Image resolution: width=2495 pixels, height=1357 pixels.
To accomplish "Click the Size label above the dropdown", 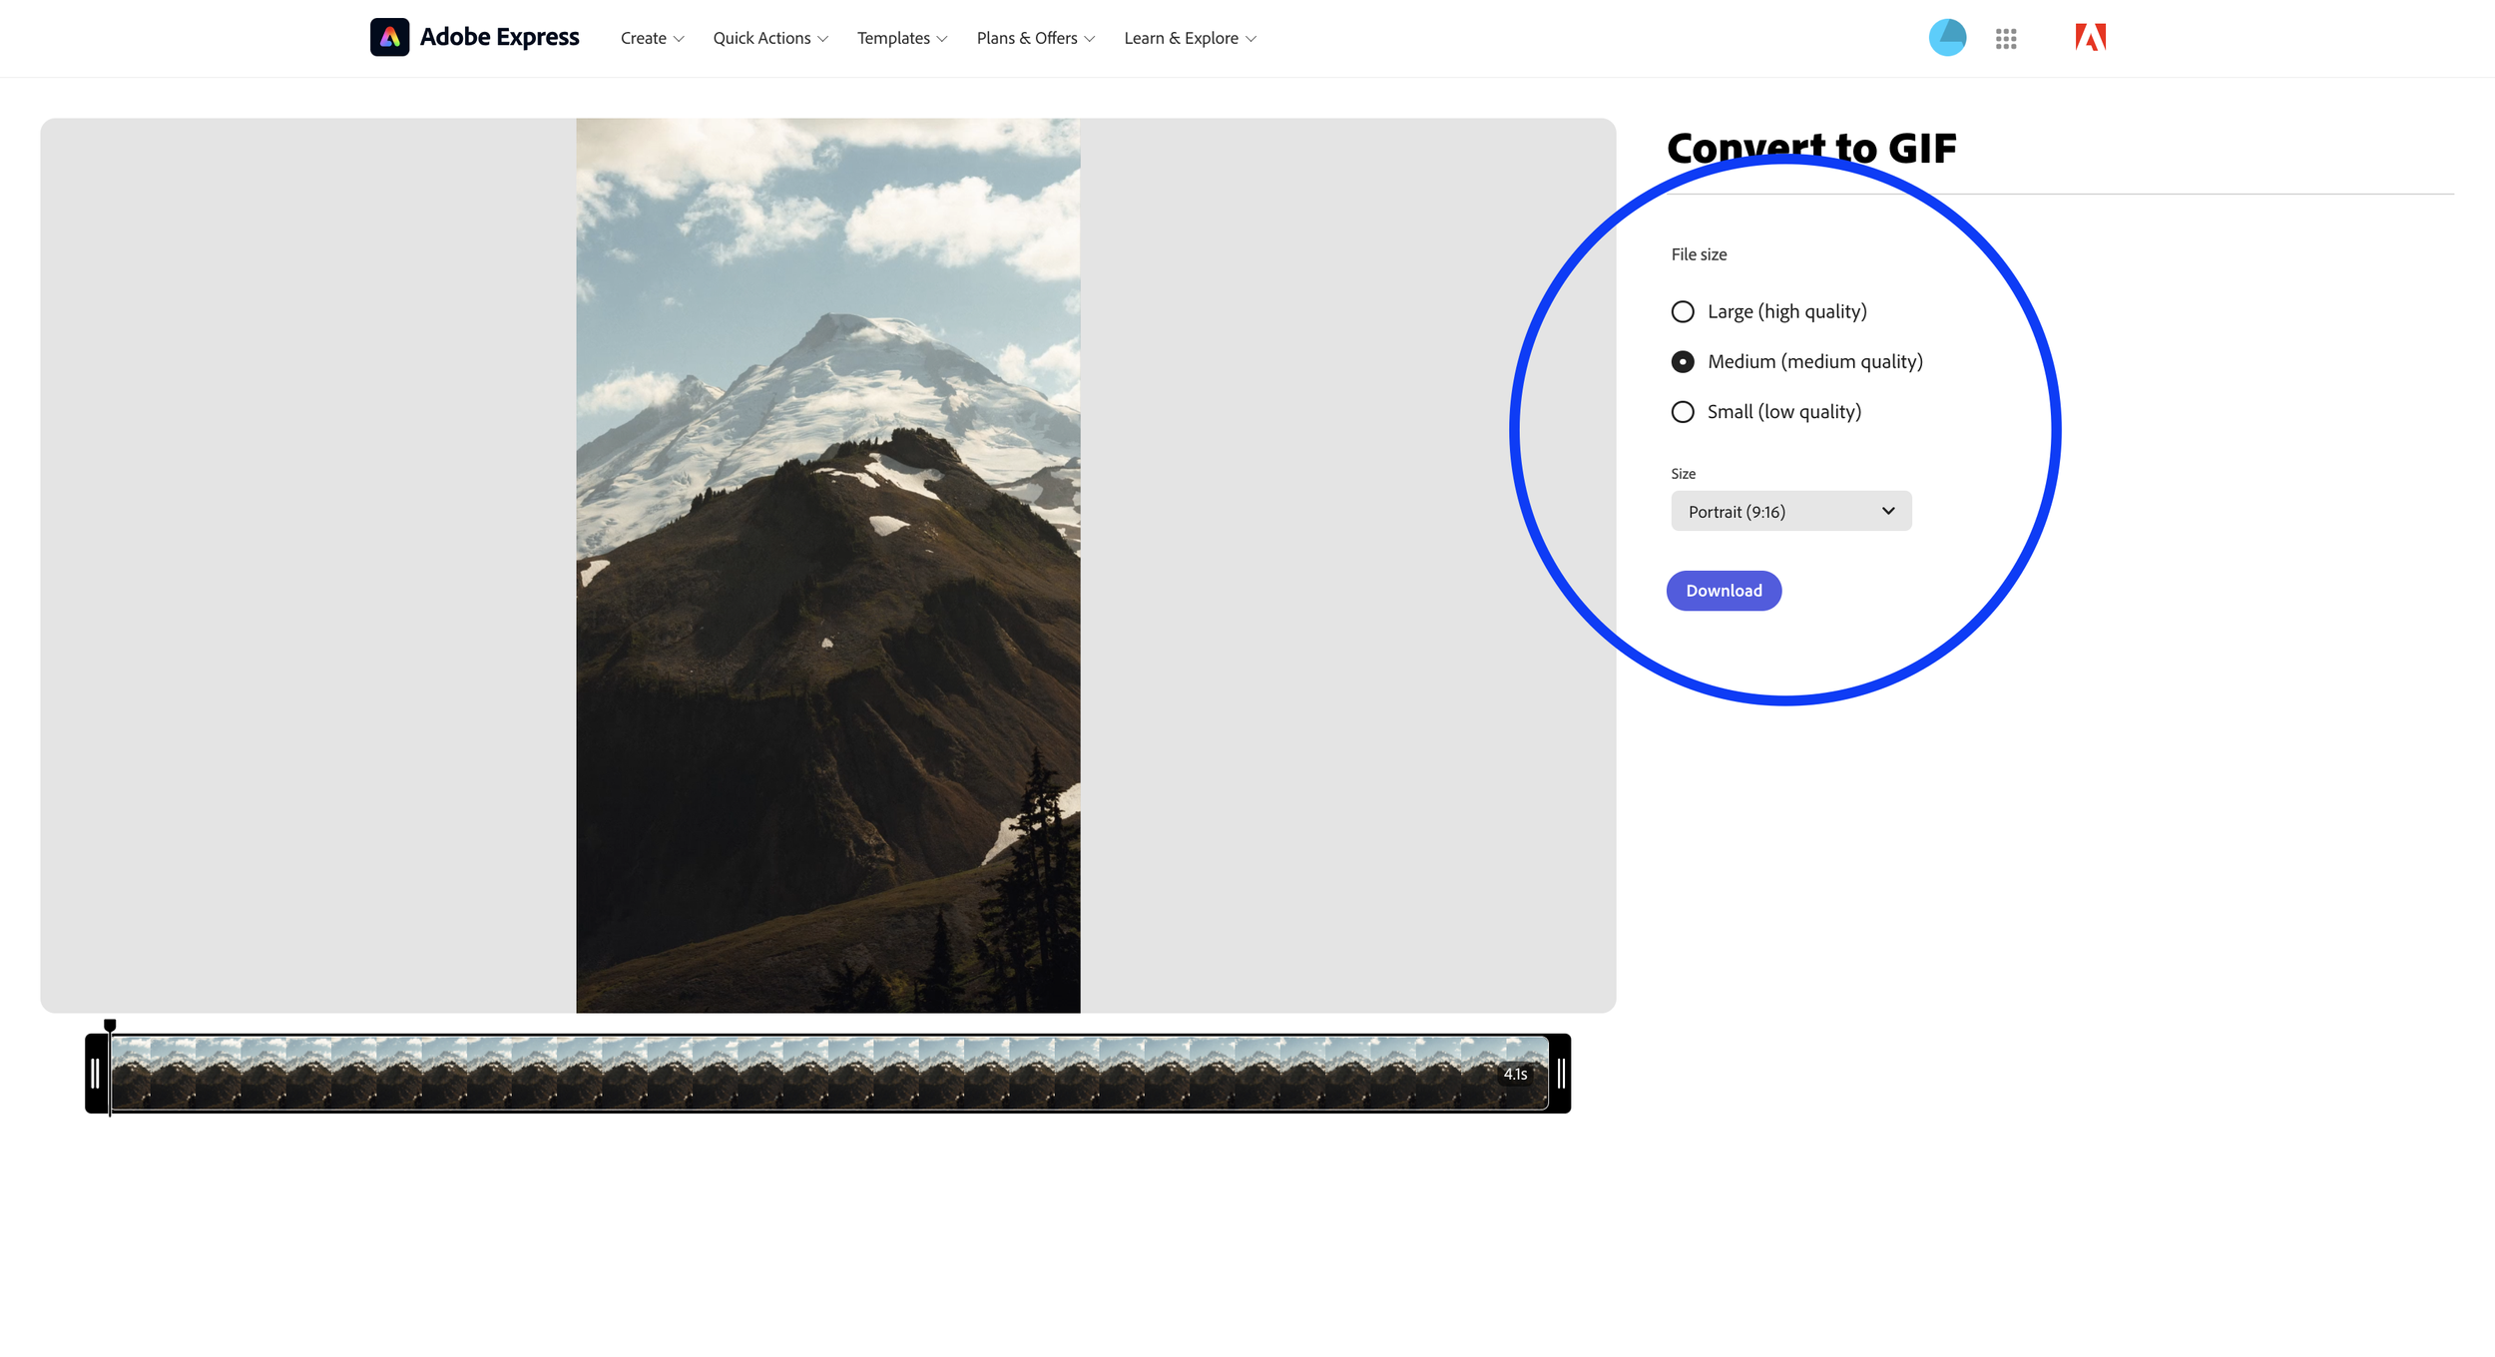I will coord(1683,474).
